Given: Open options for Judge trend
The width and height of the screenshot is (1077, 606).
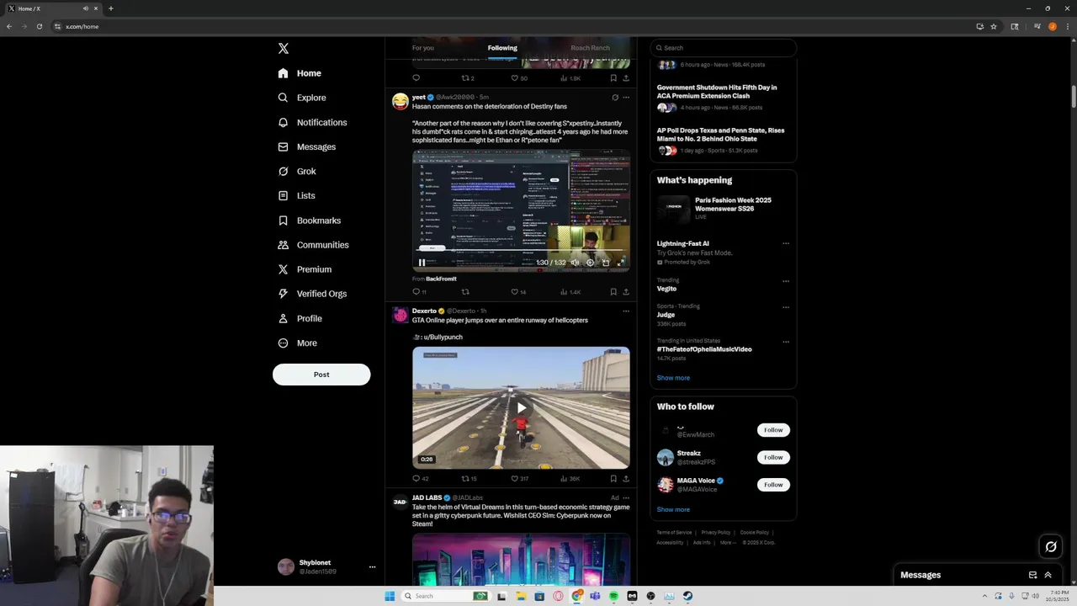Looking at the screenshot, I should [x=786, y=307].
